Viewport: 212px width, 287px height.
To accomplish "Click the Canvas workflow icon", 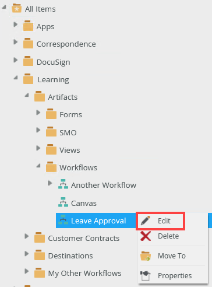I will click(x=63, y=202).
